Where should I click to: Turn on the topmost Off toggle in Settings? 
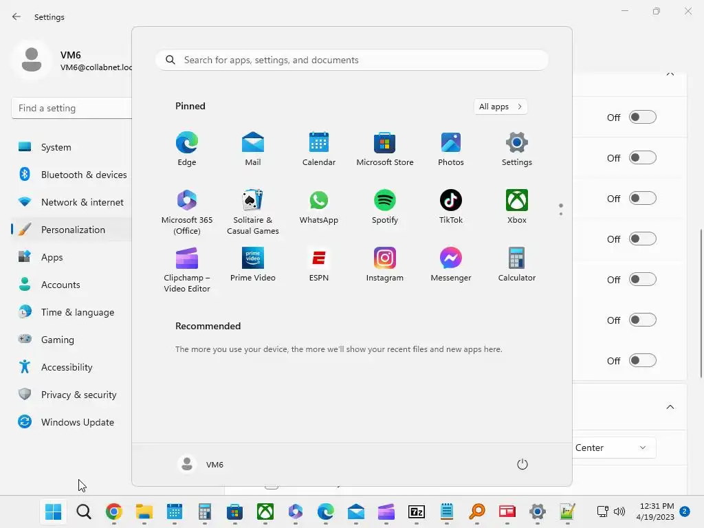click(x=643, y=117)
